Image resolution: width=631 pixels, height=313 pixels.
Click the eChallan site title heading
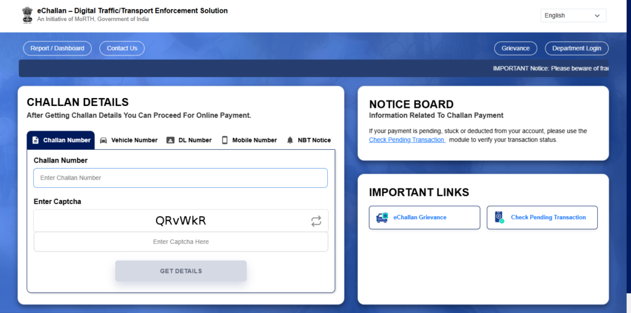pyautogui.click(x=132, y=11)
